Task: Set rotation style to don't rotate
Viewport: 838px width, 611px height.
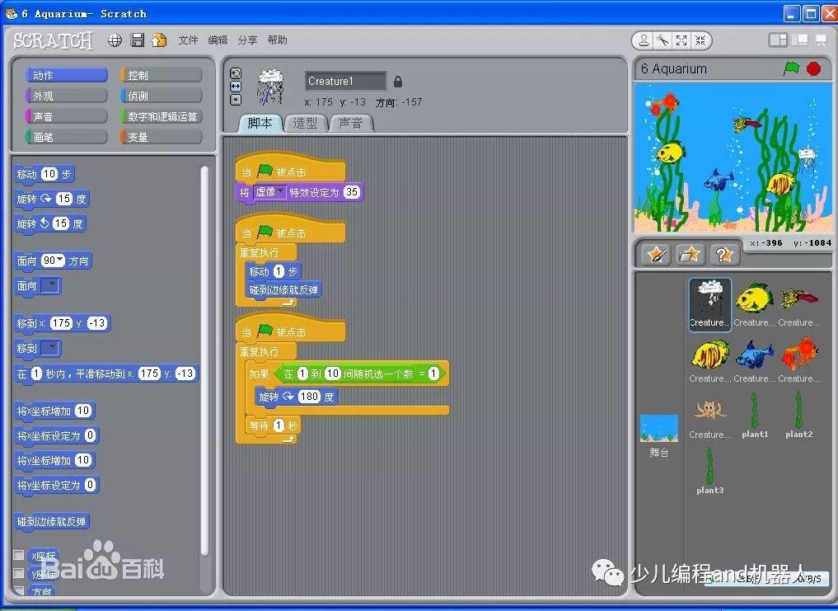Action: (235, 99)
